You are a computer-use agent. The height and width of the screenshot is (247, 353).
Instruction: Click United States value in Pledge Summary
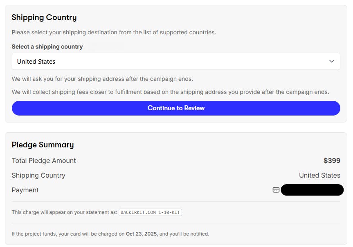tap(319, 175)
